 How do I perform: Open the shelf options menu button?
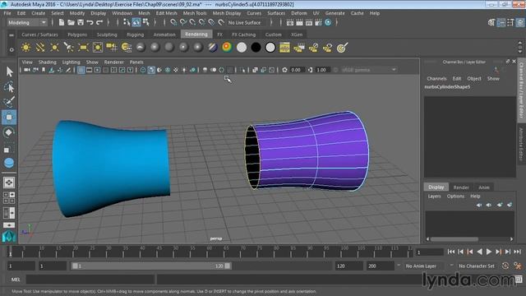(x=12, y=49)
